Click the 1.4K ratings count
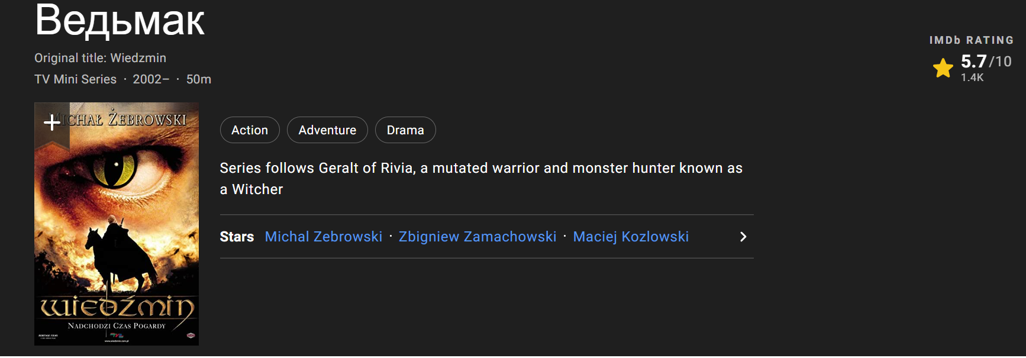 pyautogui.click(x=972, y=78)
